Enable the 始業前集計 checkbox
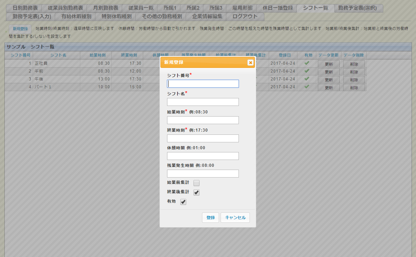 tap(196, 183)
